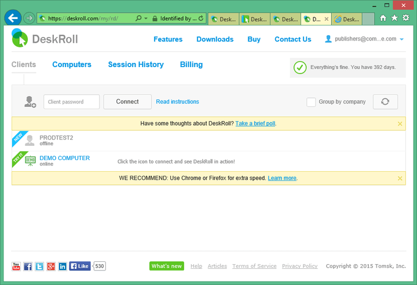Image resolution: width=417 pixels, height=285 pixels.
Task: Click the user account person icon
Action: point(328,39)
